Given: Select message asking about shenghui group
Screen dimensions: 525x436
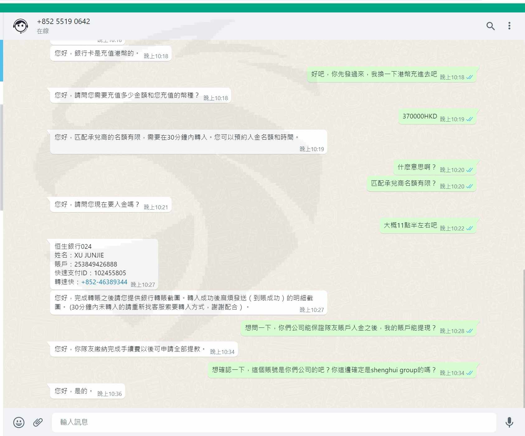Looking at the screenshot, I should (342, 370).
